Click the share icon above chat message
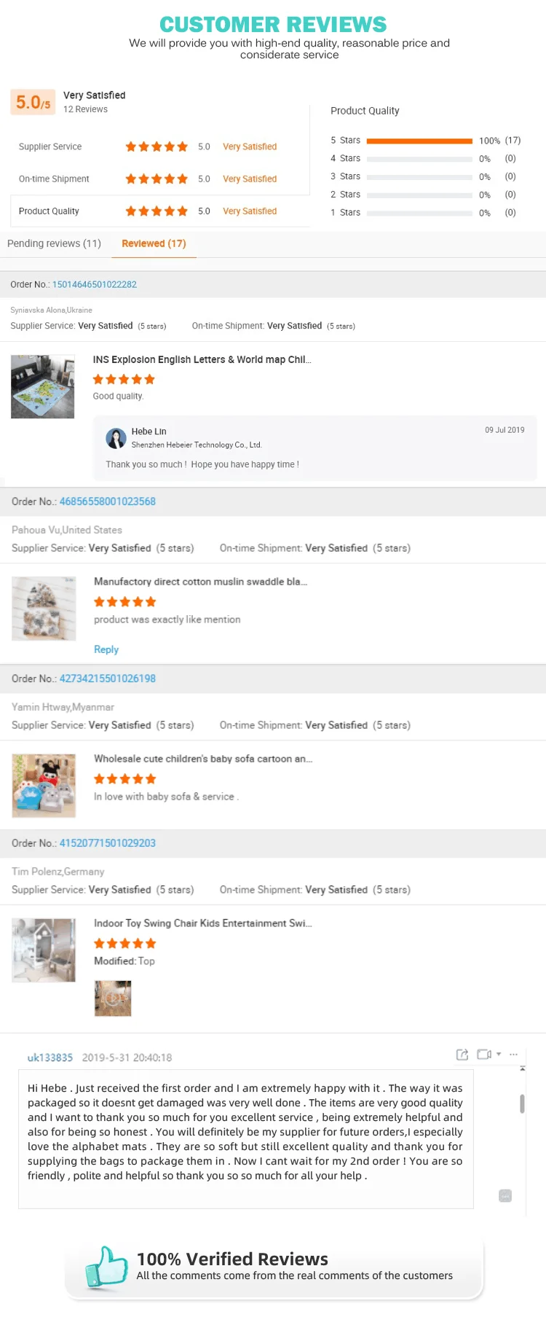This screenshot has height=1325, width=546. 462,1055
